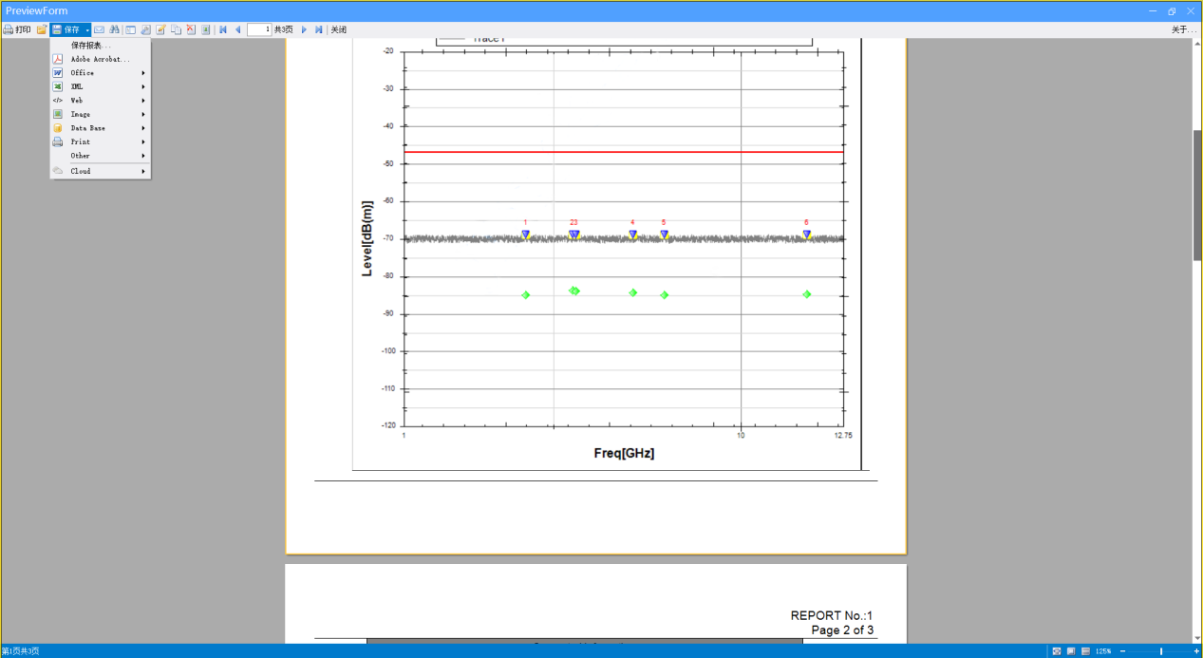Screen dimensions: 1203x658
Task: Jump to the last page of the report
Action: coord(319,29)
